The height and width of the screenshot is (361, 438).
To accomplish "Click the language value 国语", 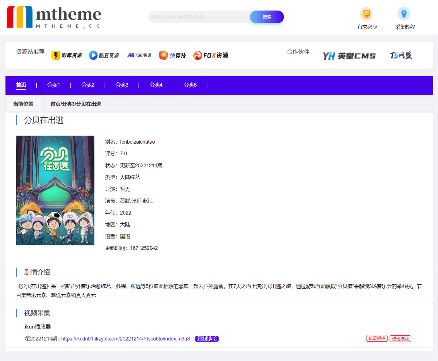I will [125, 236].
